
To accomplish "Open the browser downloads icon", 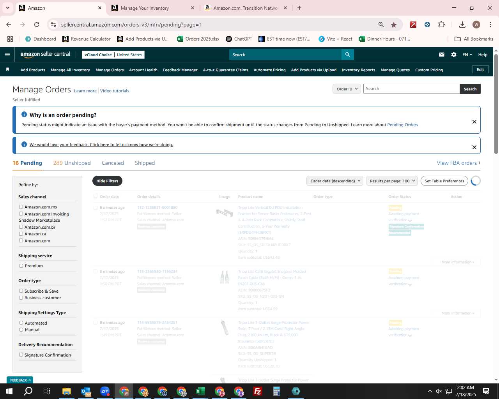I will pos(462,25).
